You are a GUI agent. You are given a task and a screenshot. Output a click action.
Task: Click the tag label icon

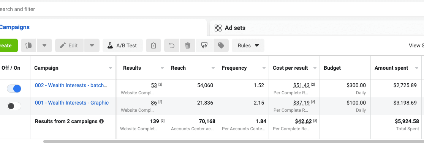[x=221, y=45]
